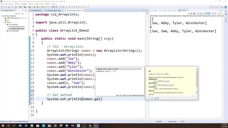Click the Save All toolbar icon

click(x=9, y=7)
